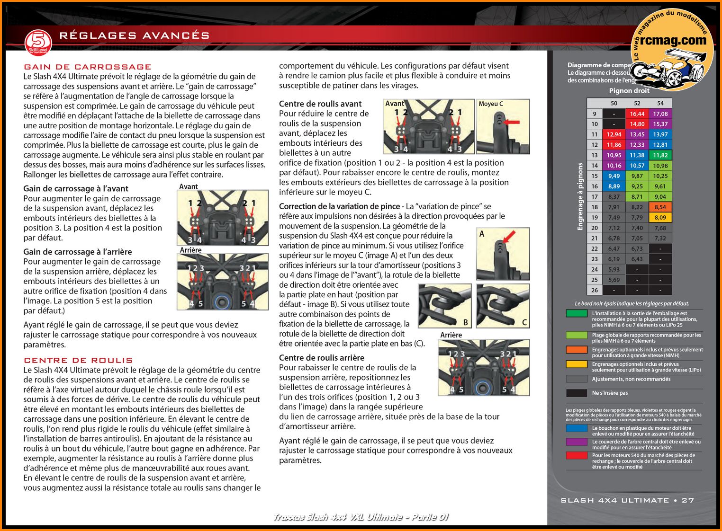722x531 pixels.
Task: Open the Avant diagram beside 'Centre de roulis avant'
Action: pyautogui.click(x=429, y=126)
